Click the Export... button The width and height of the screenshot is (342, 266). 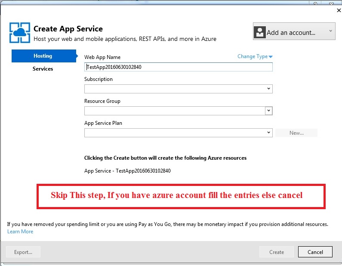(23, 252)
